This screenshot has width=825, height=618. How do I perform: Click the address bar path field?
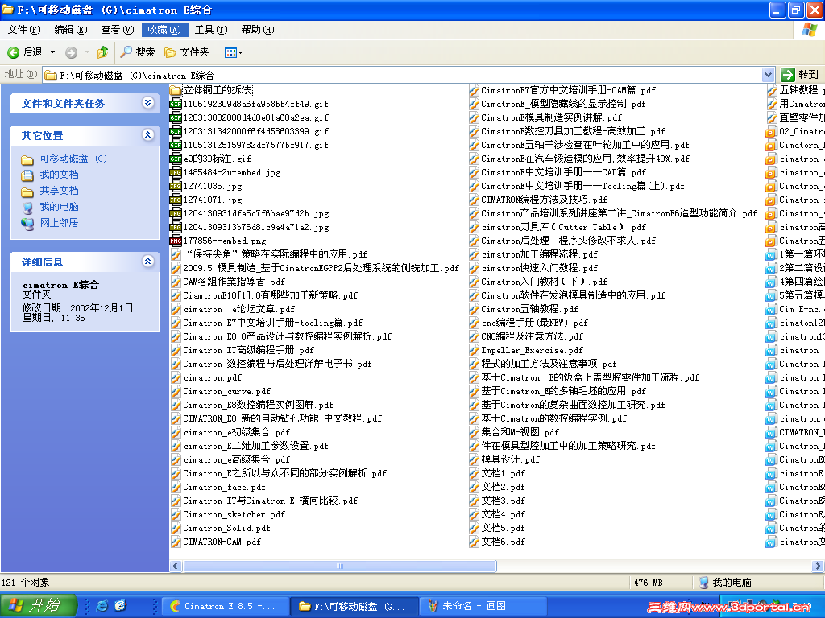coord(403,75)
